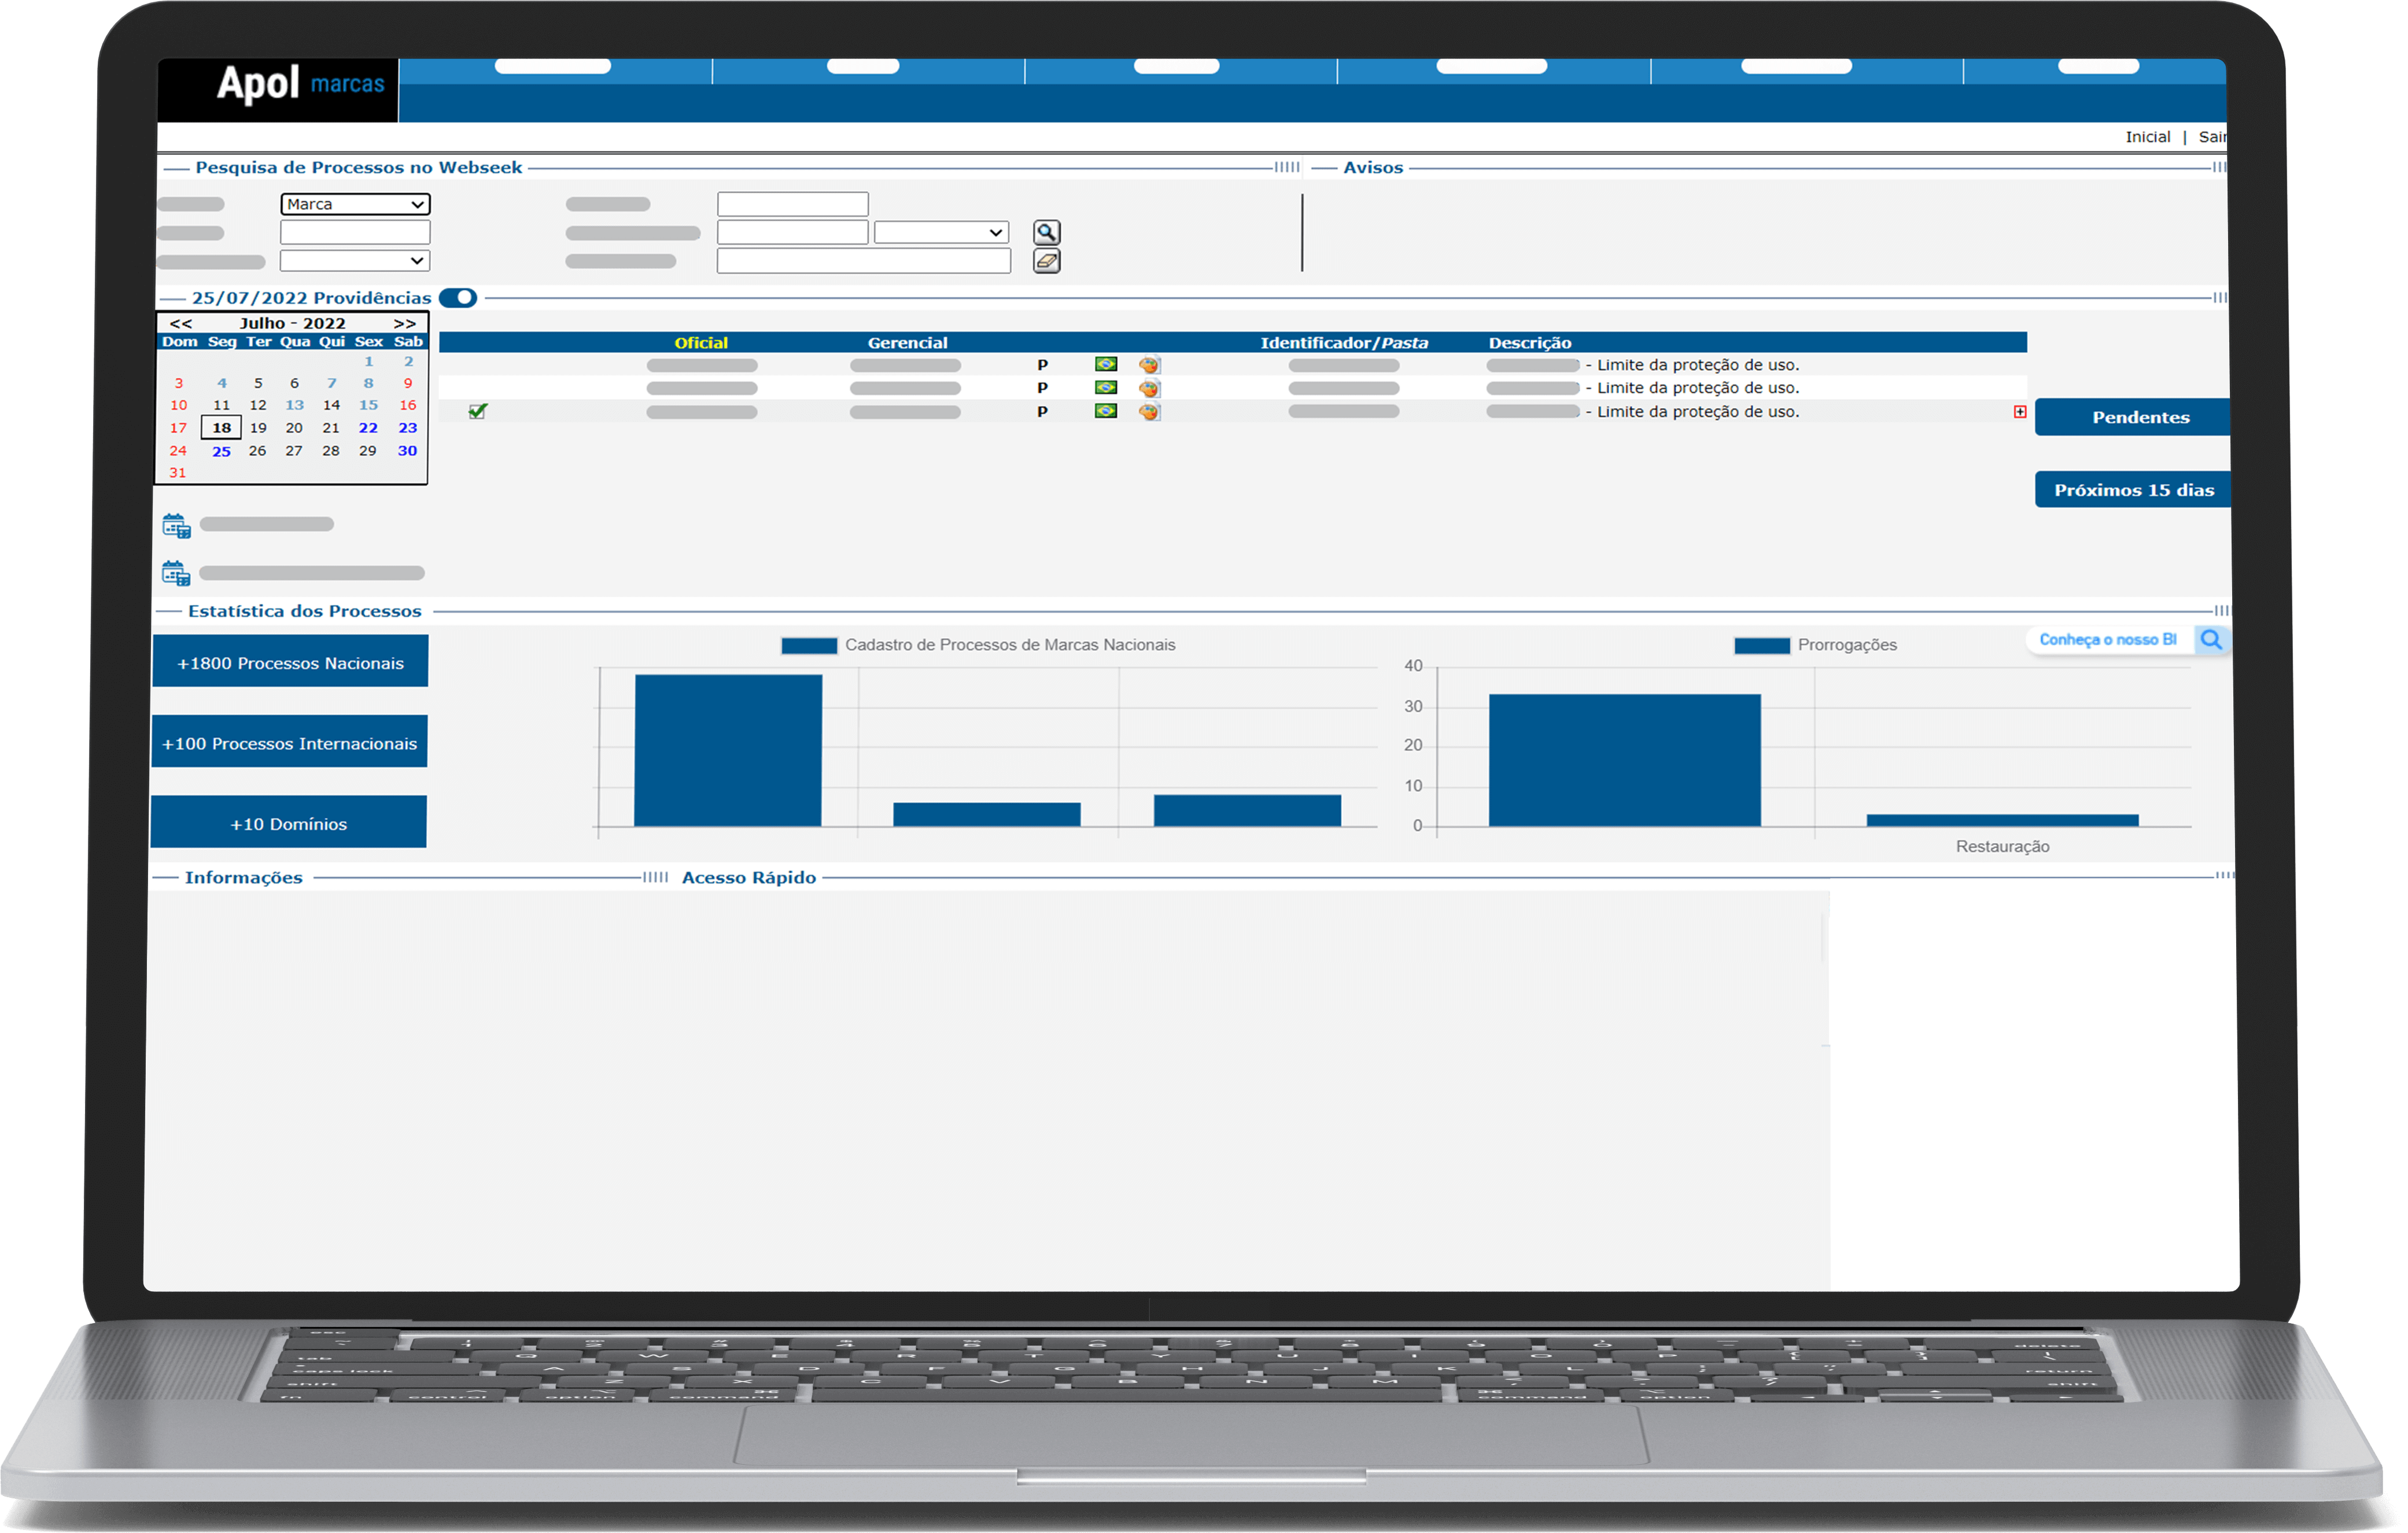Click +1800 Processos Nacionais button
Screen dimensions: 2408x1533
(290, 662)
